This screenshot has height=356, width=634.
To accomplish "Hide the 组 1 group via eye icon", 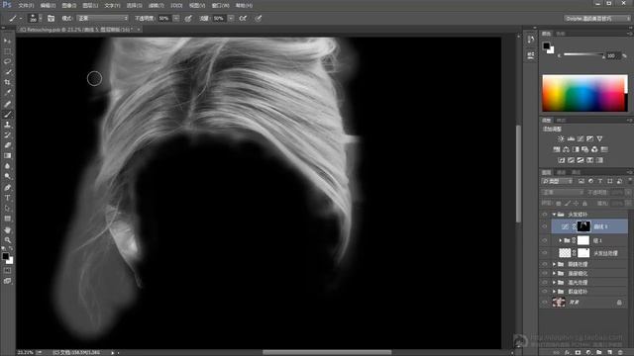I will (545, 240).
